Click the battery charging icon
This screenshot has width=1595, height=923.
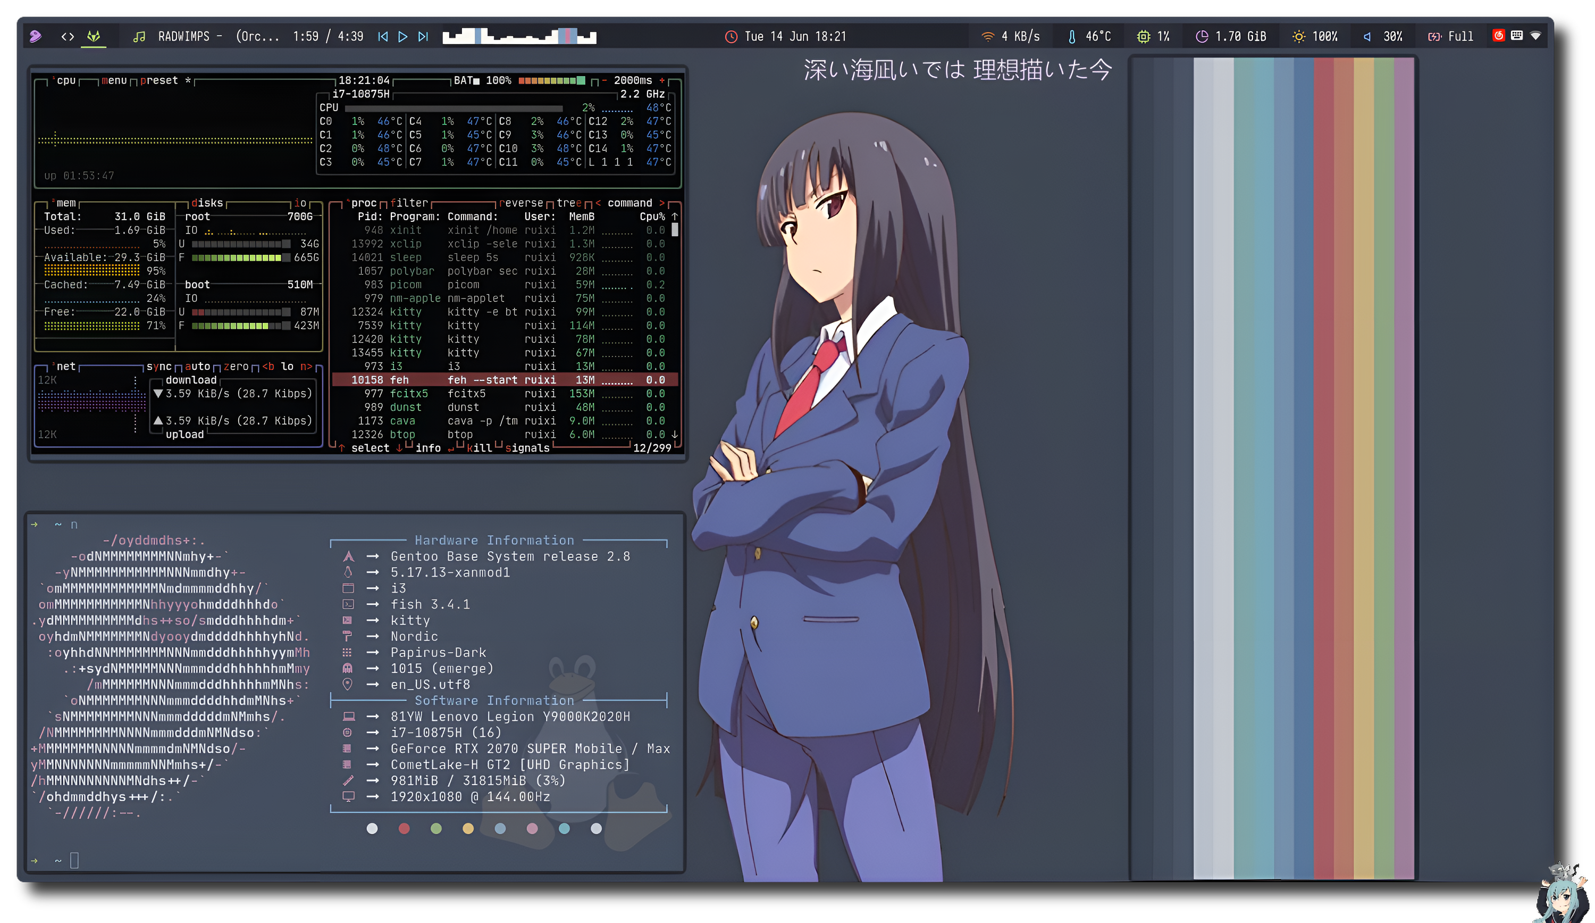[x=1434, y=37]
